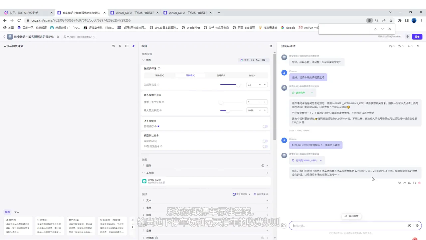
Task: Click the 自动调用 setting
Action: tap(261, 194)
